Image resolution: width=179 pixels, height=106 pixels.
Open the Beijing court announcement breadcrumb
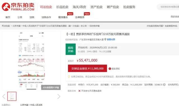(x=50, y=26)
